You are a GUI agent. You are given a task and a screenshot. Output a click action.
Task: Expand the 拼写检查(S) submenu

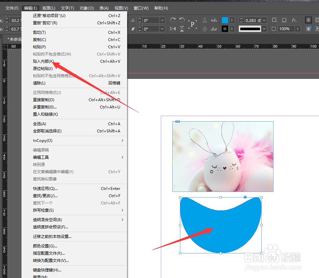pos(123,210)
